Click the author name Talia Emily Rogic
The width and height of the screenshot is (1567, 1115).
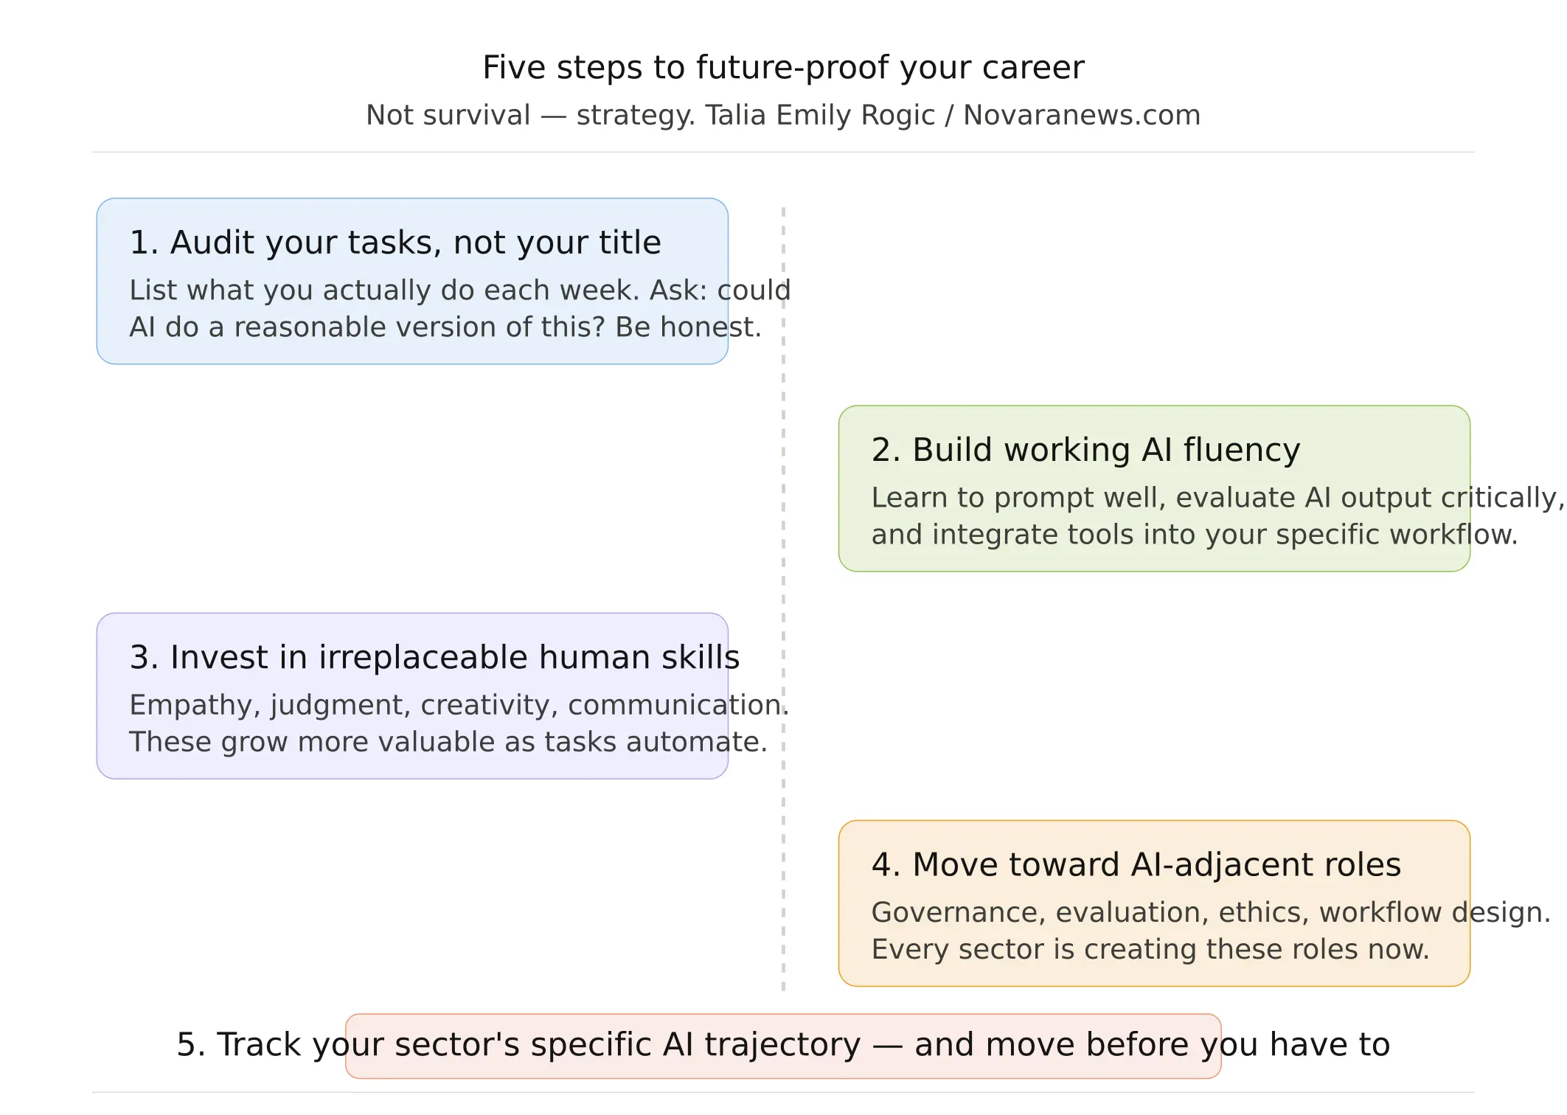[819, 116]
